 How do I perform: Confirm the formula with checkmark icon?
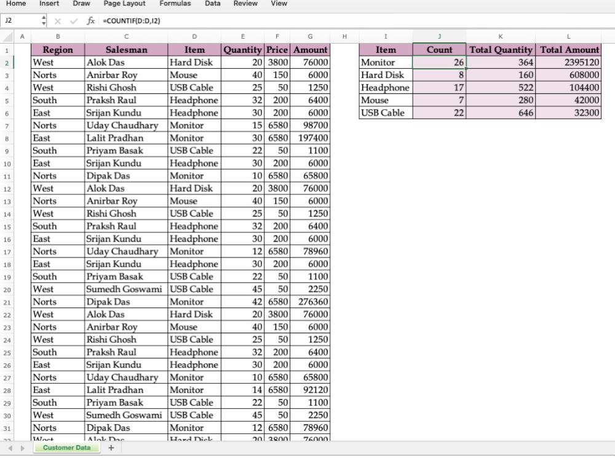74,21
